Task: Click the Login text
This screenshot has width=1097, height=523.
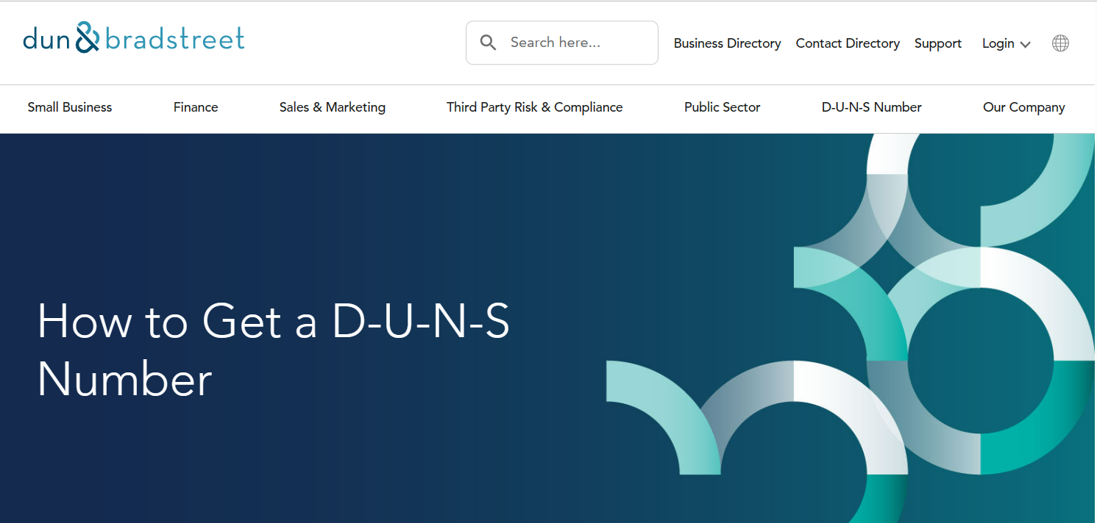Action: pyautogui.click(x=998, y=43)
